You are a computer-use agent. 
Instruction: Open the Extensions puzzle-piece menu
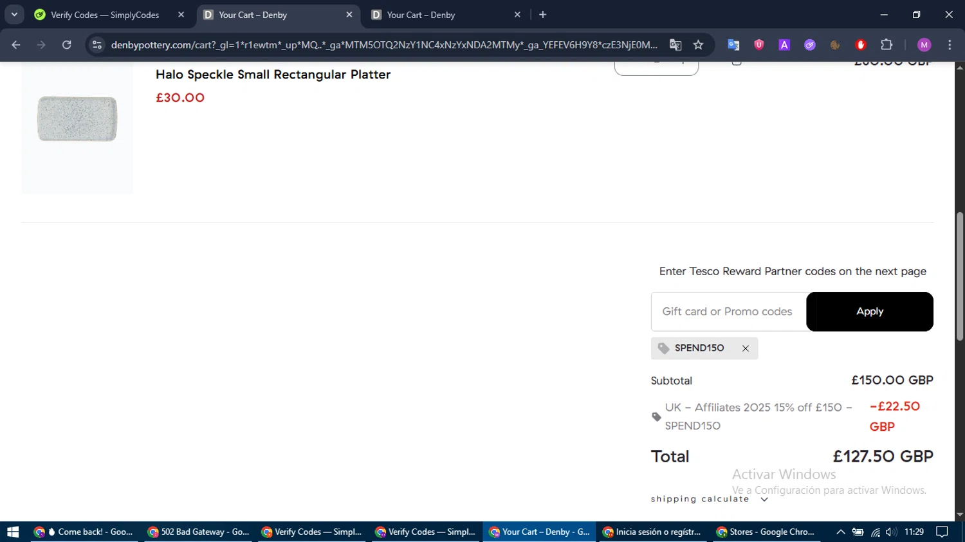pyautogui.click(x=887, y=45)
